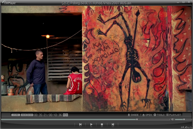
Task: Click the video frame to pause
Action: click(97, 58)
